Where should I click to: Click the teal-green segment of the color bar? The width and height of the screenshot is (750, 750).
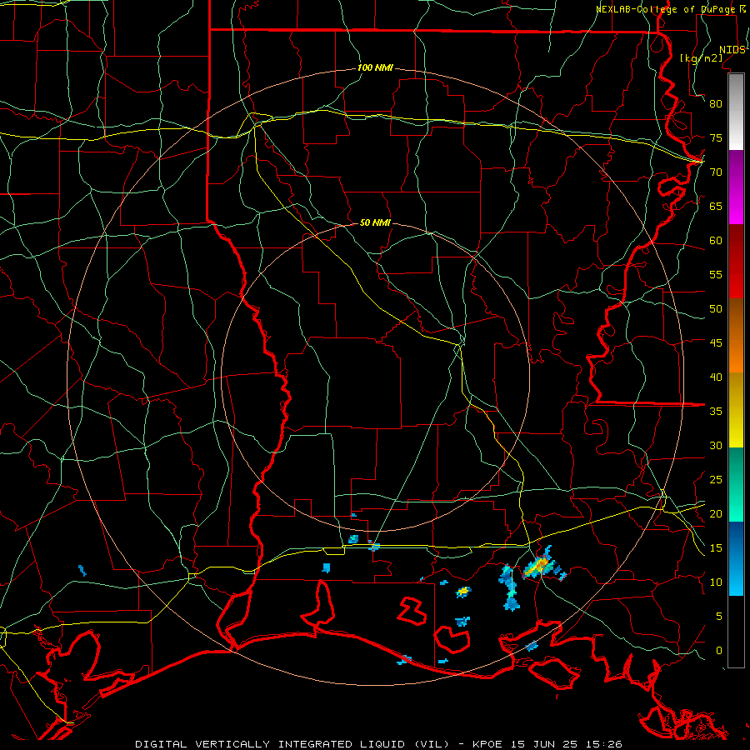(736, 484)
